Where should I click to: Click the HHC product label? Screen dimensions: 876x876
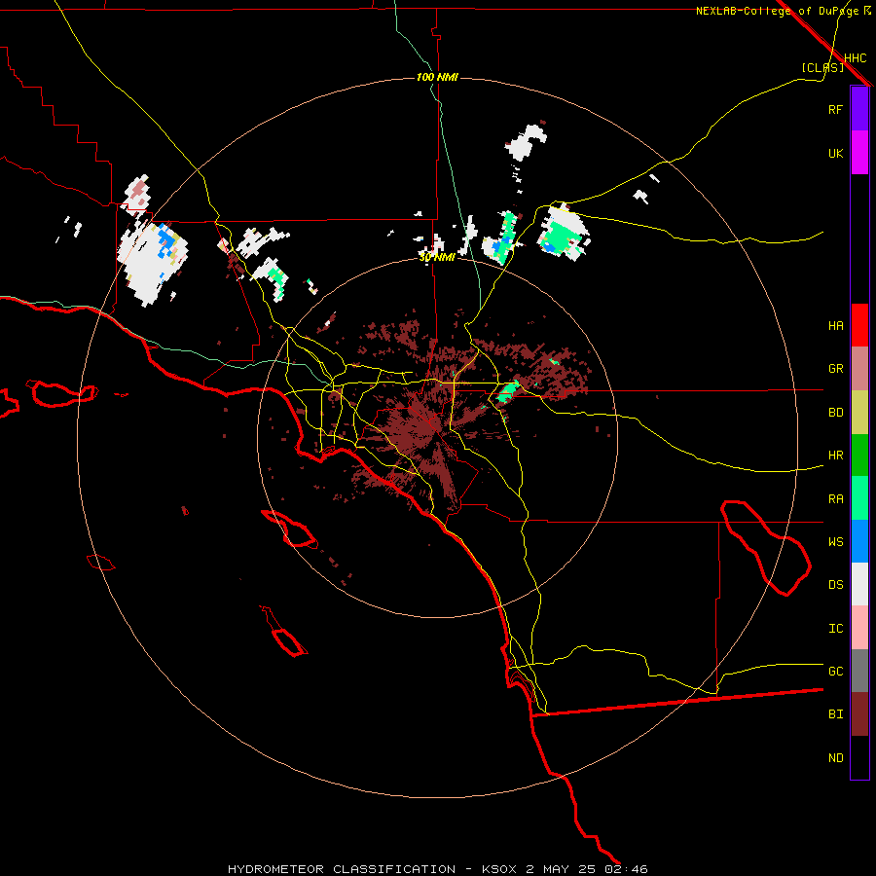point(855,58)
